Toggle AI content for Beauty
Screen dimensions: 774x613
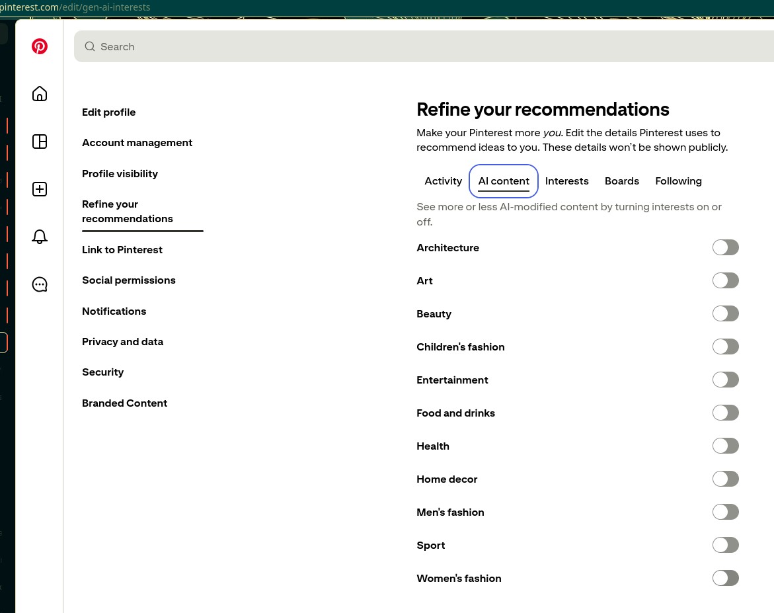(725, 313)
